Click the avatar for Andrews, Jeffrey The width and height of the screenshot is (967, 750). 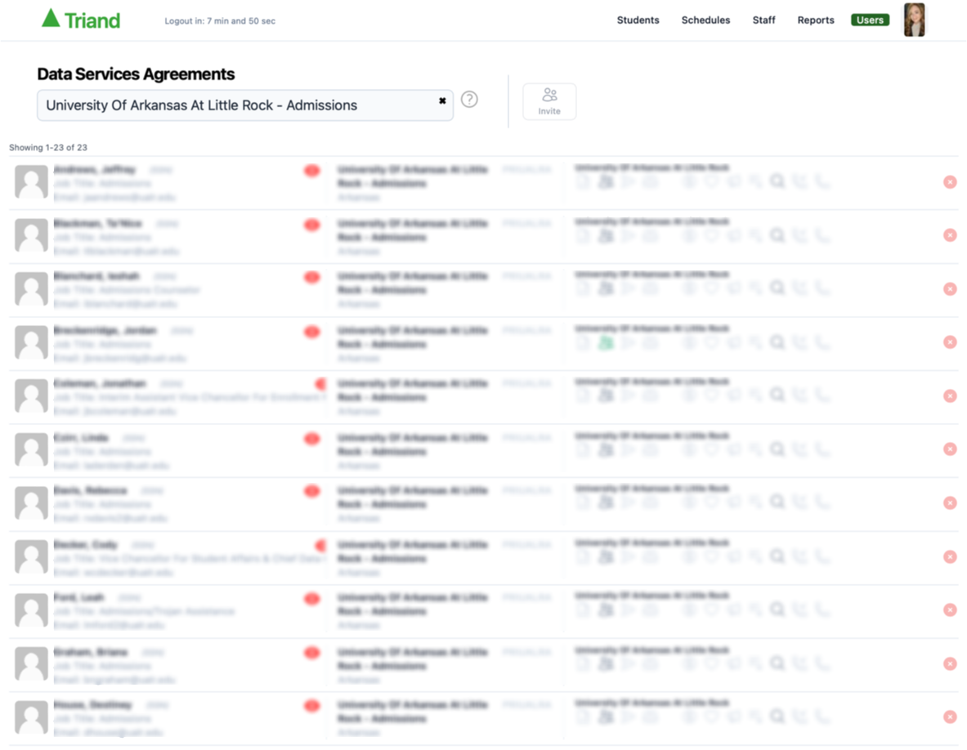(x=31, y=182)
